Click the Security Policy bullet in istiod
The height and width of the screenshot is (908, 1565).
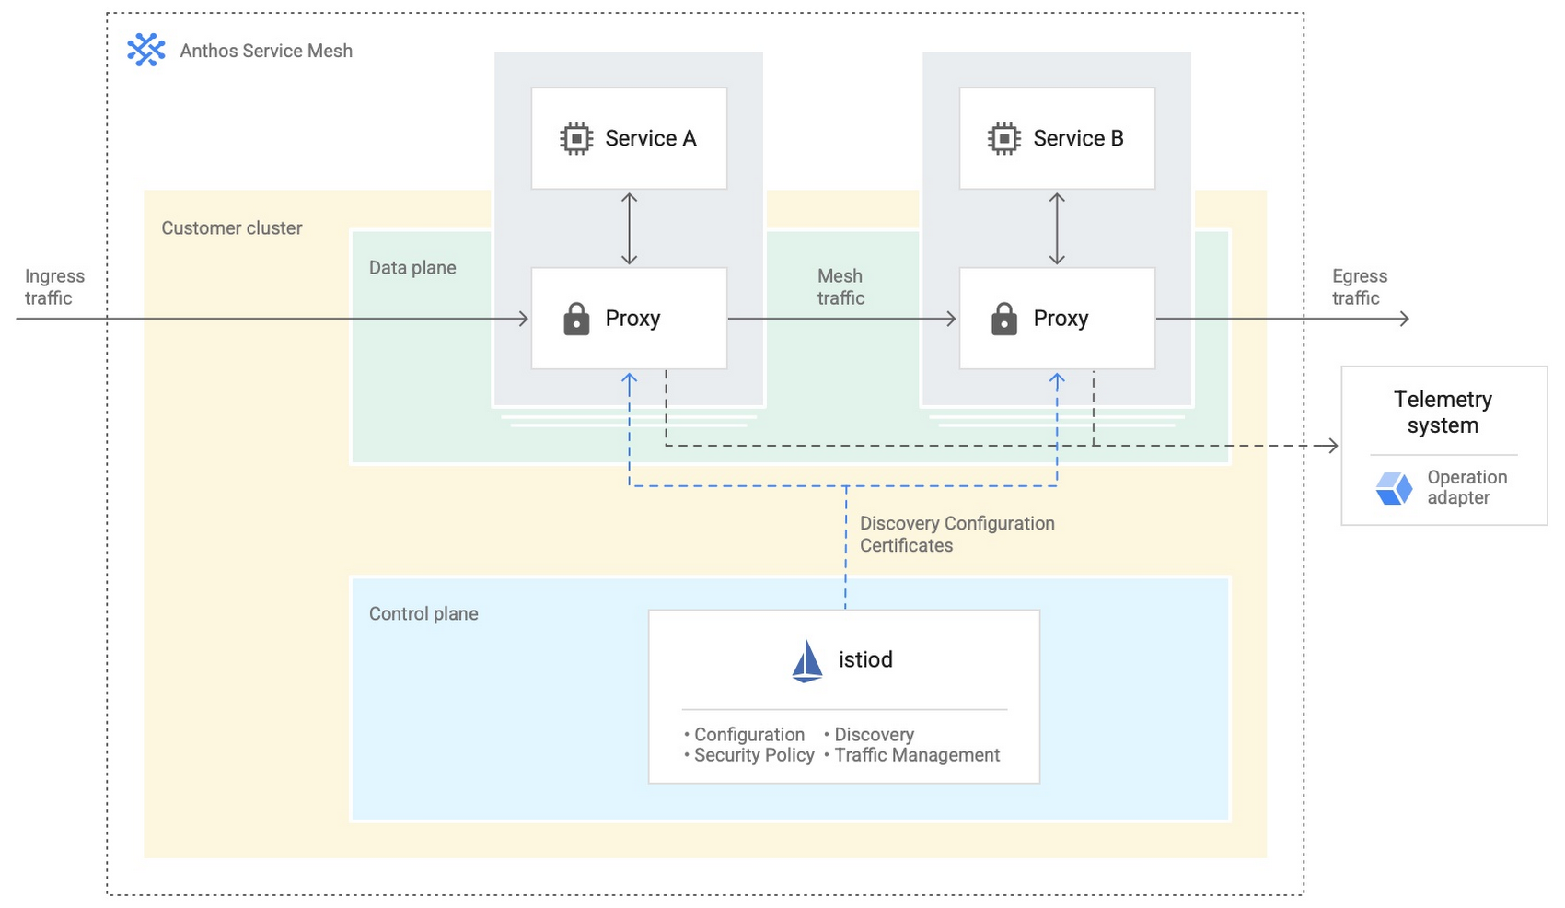(x=749, y=755)
